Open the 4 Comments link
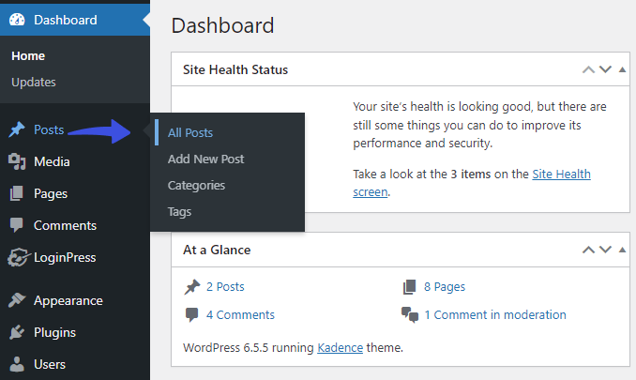 click(x=240, y=314)
